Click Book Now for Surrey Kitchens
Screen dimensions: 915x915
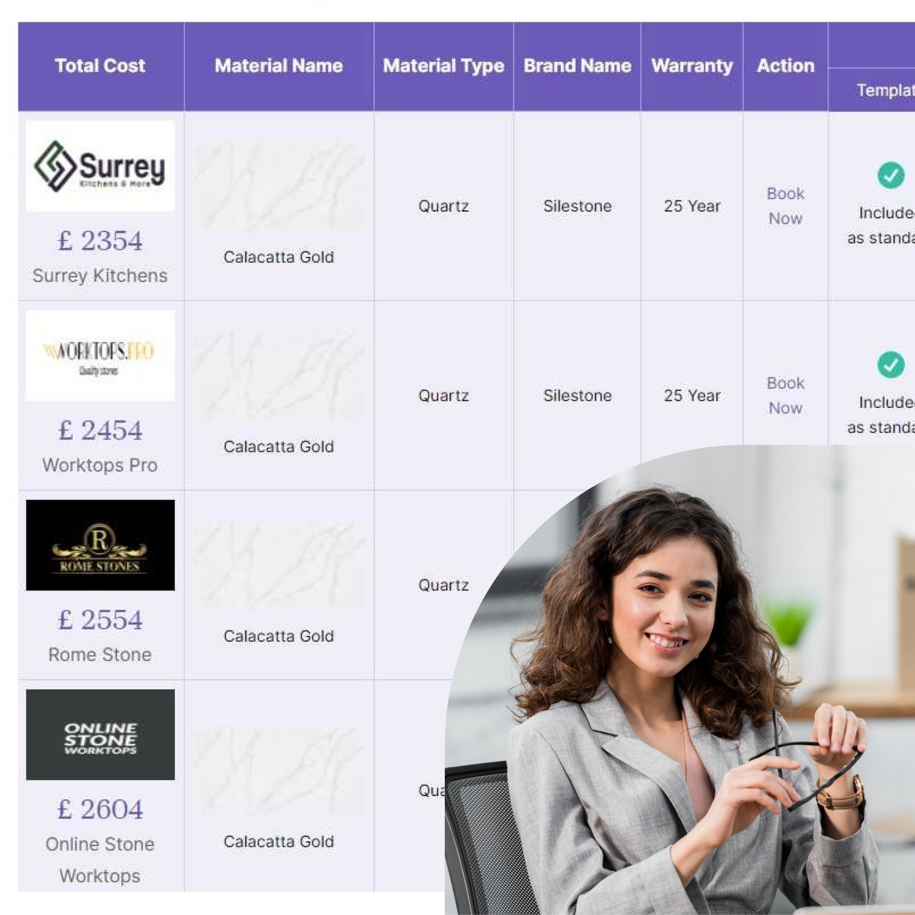point(785,206)
